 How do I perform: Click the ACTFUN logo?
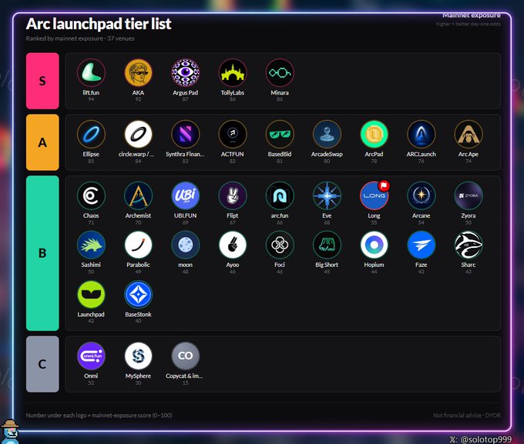tap(233, 134)
